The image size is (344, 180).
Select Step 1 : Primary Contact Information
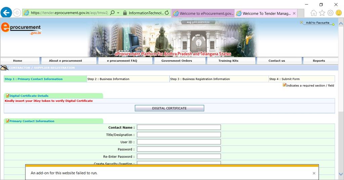45,79
